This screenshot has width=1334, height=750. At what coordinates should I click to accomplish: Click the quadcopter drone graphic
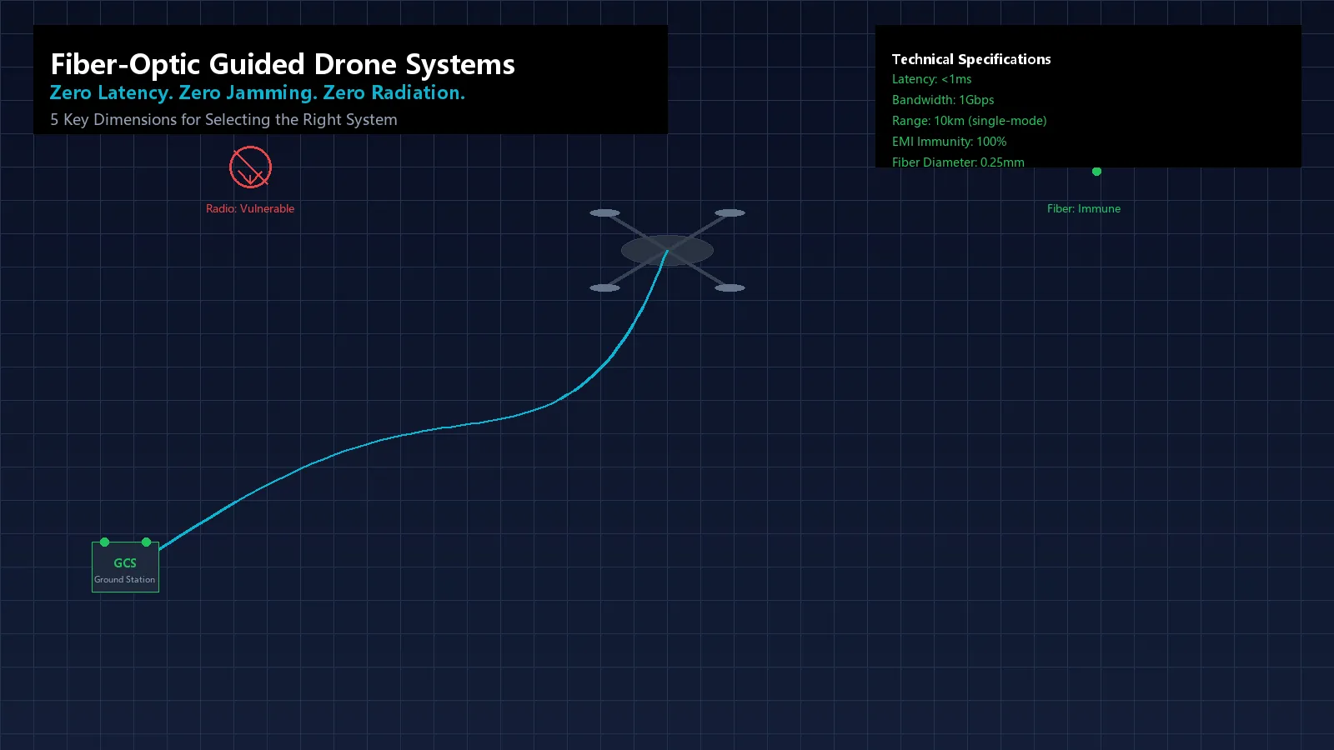pyautogui.click(x=667, y=250)
